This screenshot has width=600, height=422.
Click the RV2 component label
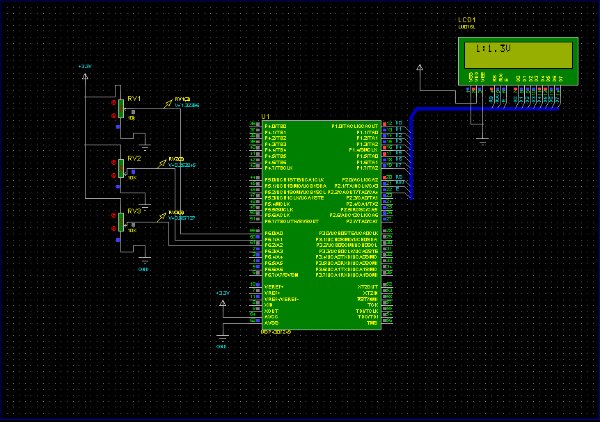coord(134,159)
